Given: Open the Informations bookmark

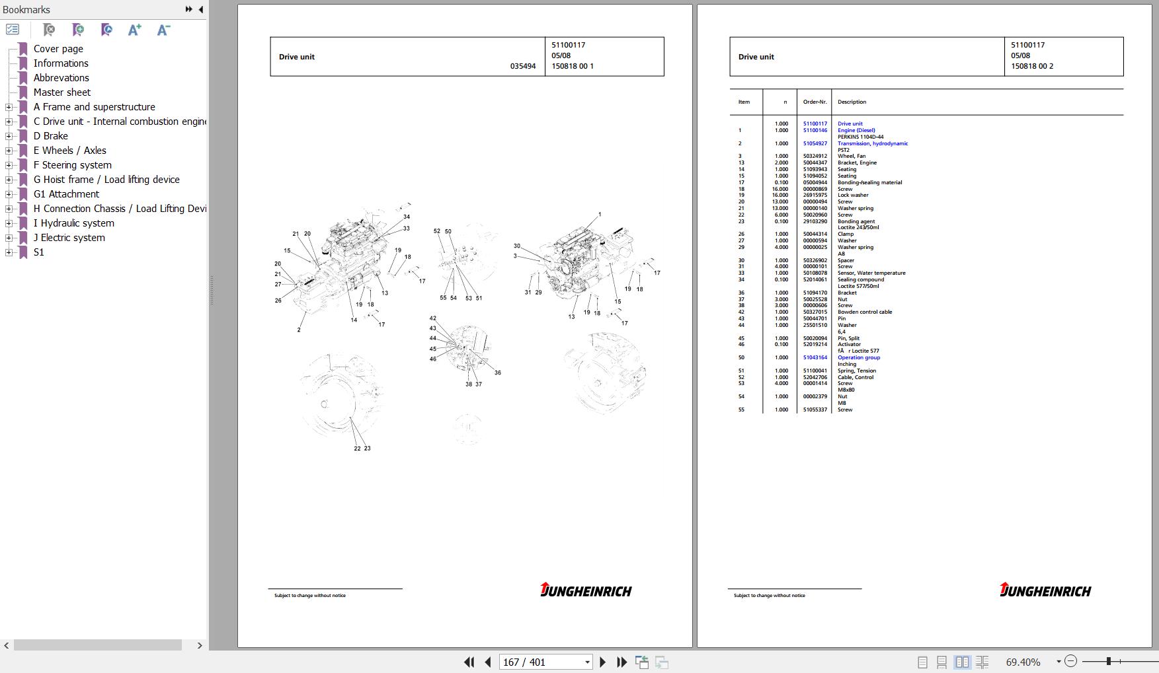Looking at the screenshot, I should [x=61, y=63].
